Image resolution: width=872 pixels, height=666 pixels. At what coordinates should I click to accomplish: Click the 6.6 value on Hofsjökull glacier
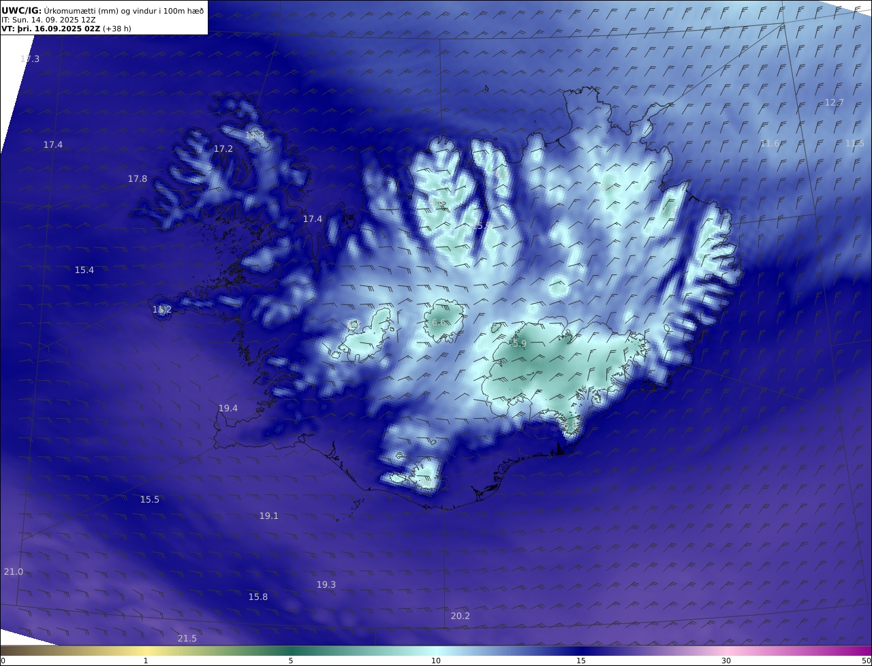coord(439,323)
